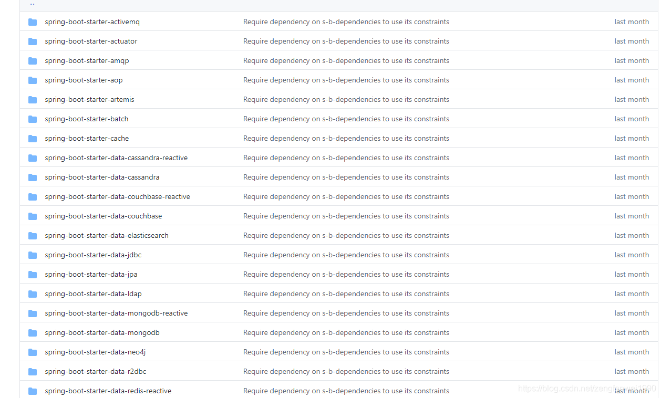Open the spring-boot-starter-data-jpa directory

point(91,275)
